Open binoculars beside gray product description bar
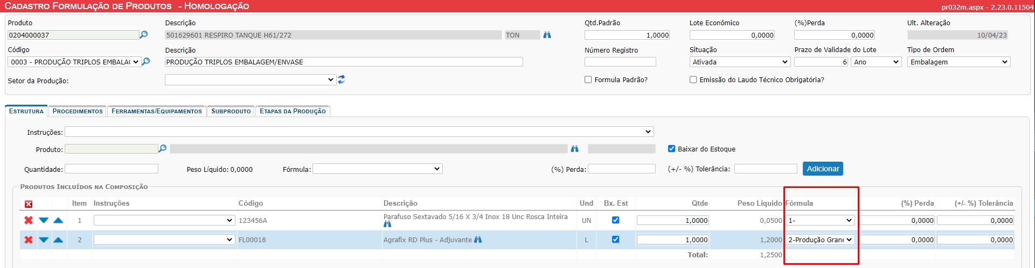Viewport: 1035px width, 268px height. pos(575,149)
